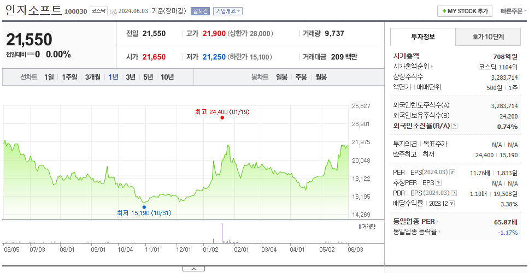Select 10년 line chart period

point(167,77)
